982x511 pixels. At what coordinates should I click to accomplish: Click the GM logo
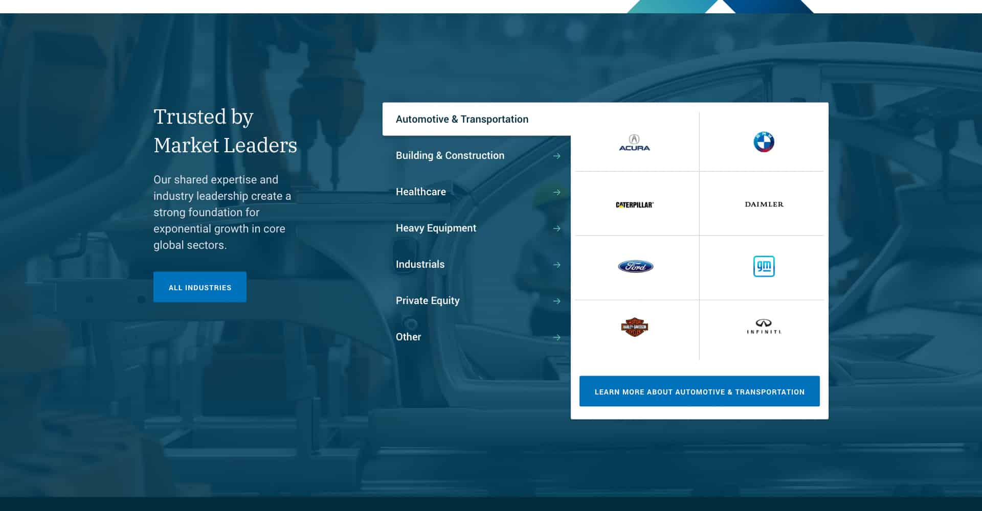pos(764,266)
